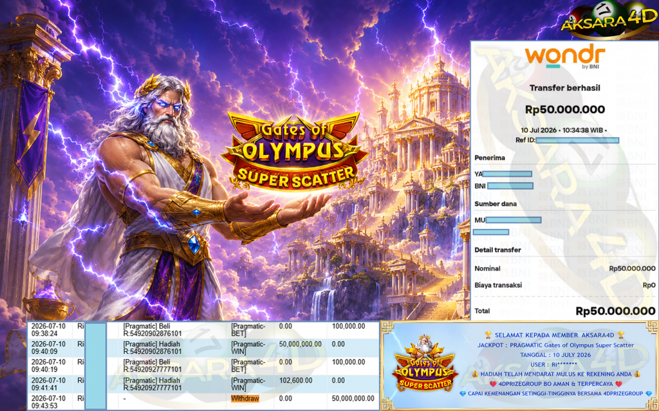
Task: Click the 2026-07-10 09:41:41 timestamp cell
Action: tap(48, 384)
